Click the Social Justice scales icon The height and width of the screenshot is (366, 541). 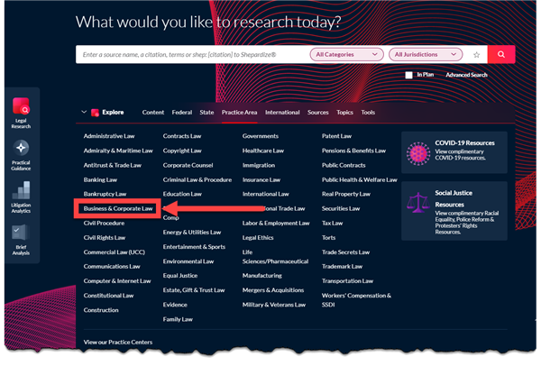coord(418,203)
